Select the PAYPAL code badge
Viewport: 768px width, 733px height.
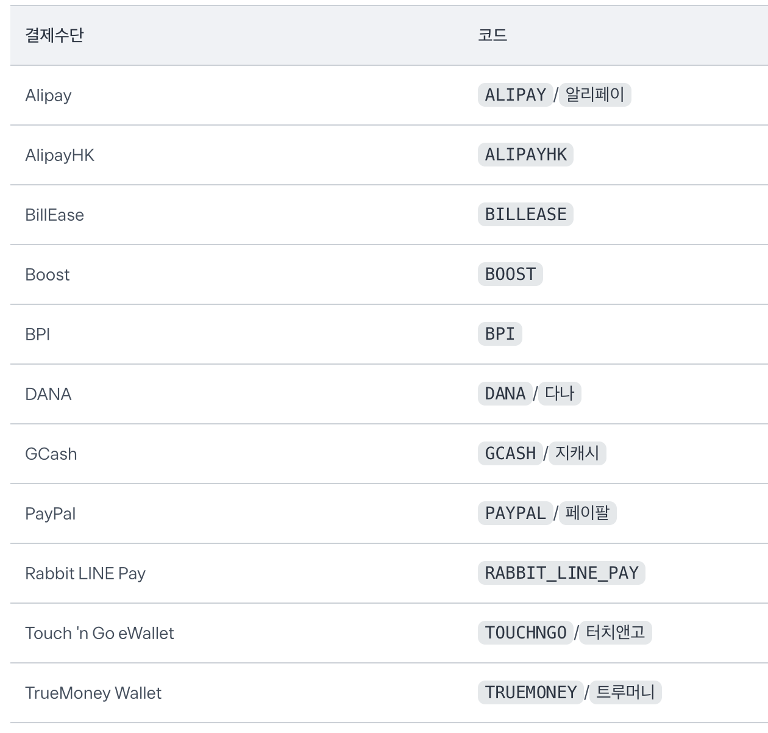515,513
